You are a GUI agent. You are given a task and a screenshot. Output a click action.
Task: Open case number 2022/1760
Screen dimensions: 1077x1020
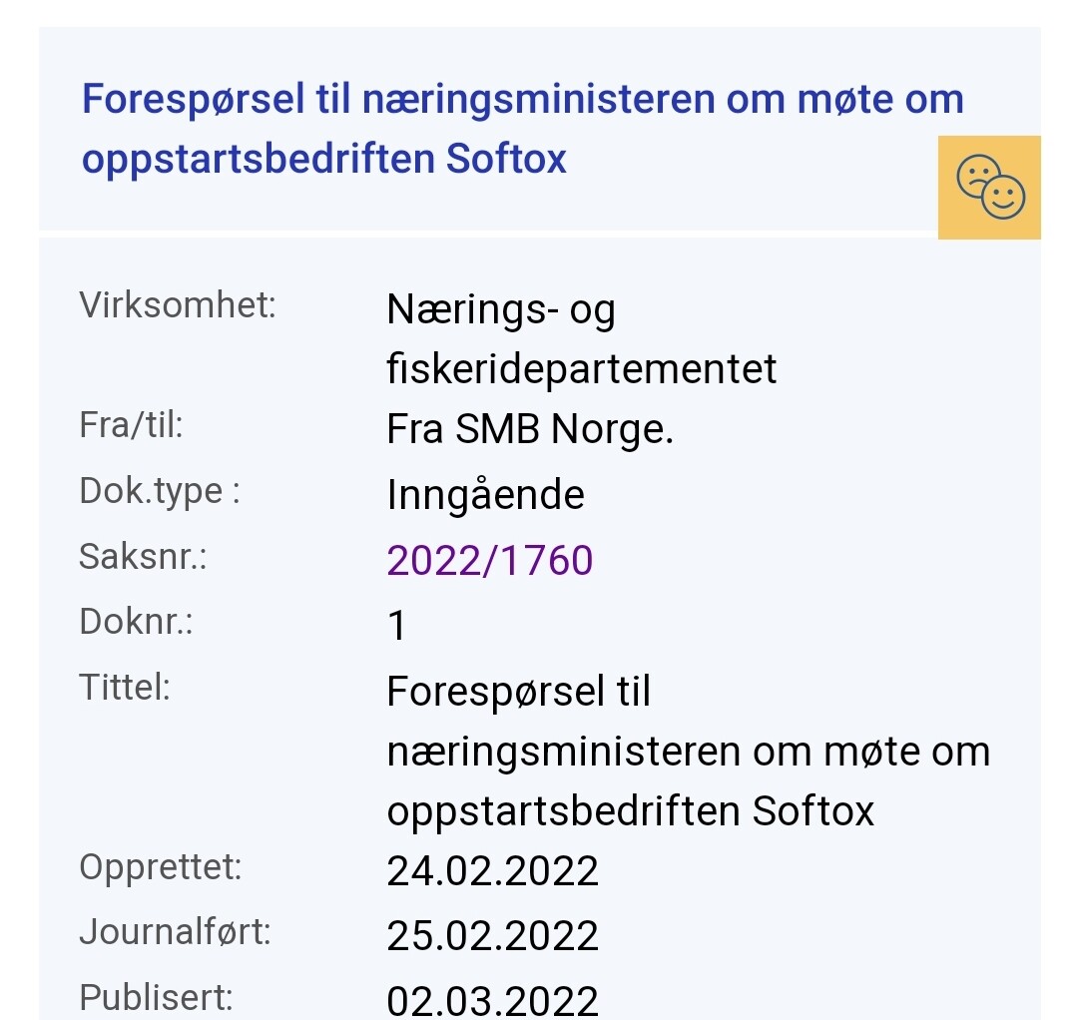click(x=490, y=561)
